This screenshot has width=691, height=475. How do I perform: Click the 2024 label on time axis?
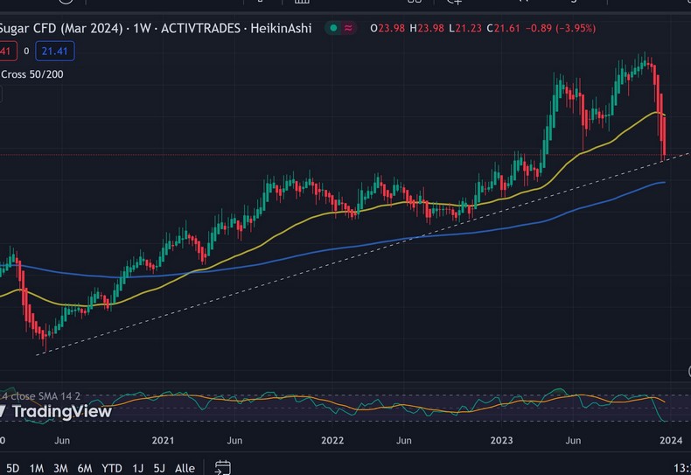pos(671,440)
